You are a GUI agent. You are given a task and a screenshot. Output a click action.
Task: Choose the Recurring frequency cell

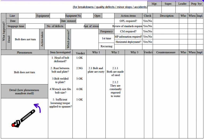(x=107, y=46)
